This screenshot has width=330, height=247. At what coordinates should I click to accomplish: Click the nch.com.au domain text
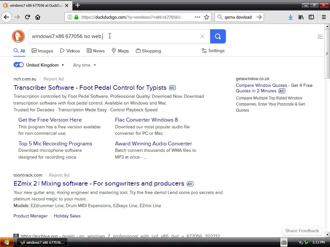(25, 79)
